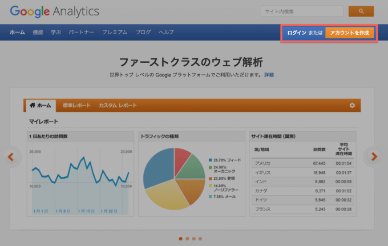Click the 14.85% ノーリファラー legend entry

coord(224,188)
